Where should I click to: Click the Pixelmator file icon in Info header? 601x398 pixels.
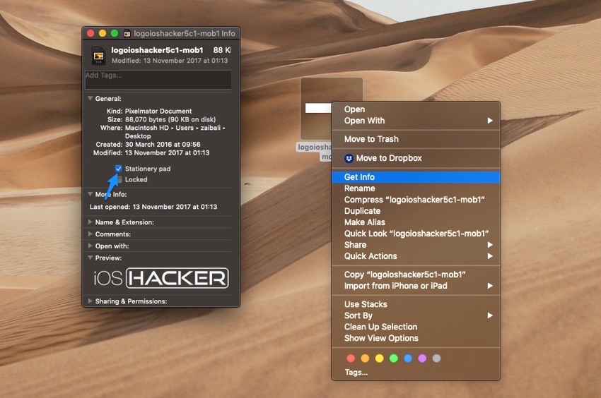tap(98, 56)
